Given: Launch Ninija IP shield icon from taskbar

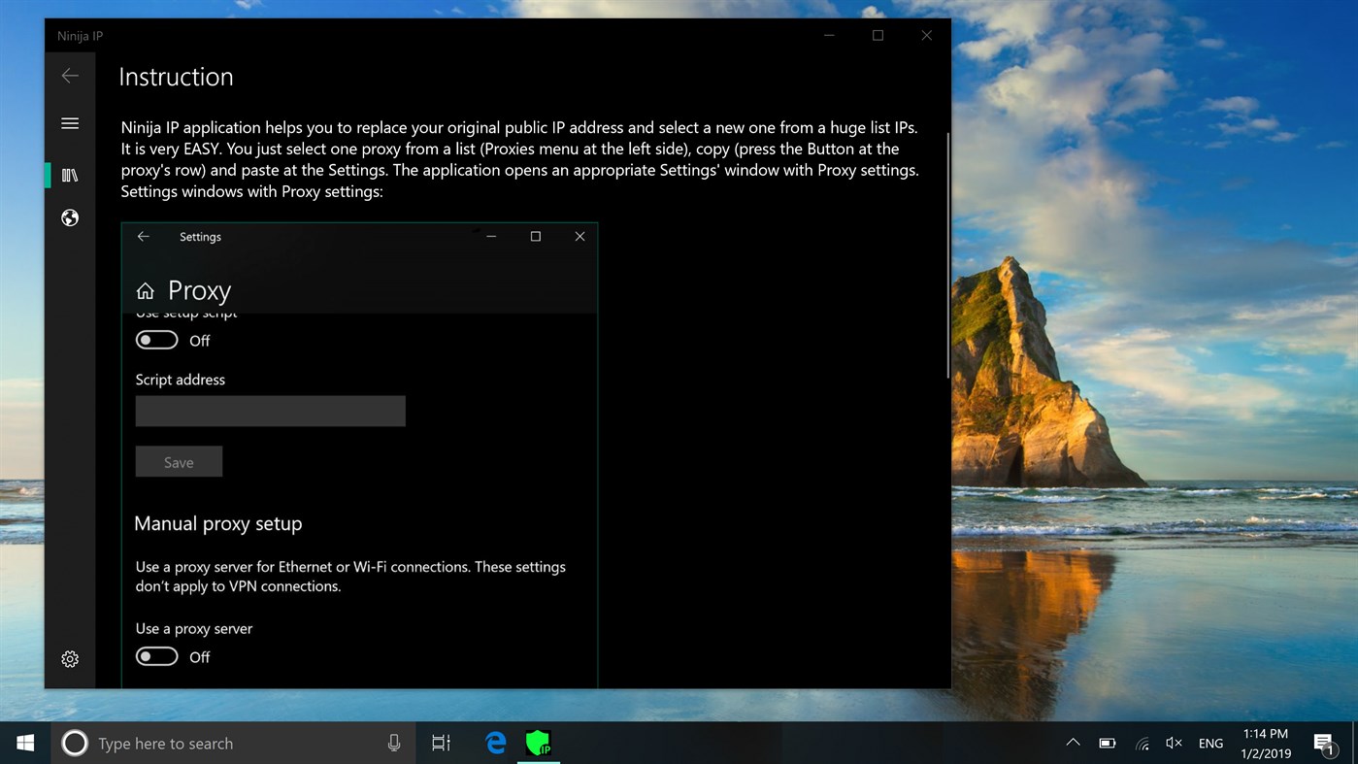Looking at the screenshot, I should (x=540, y=743).
